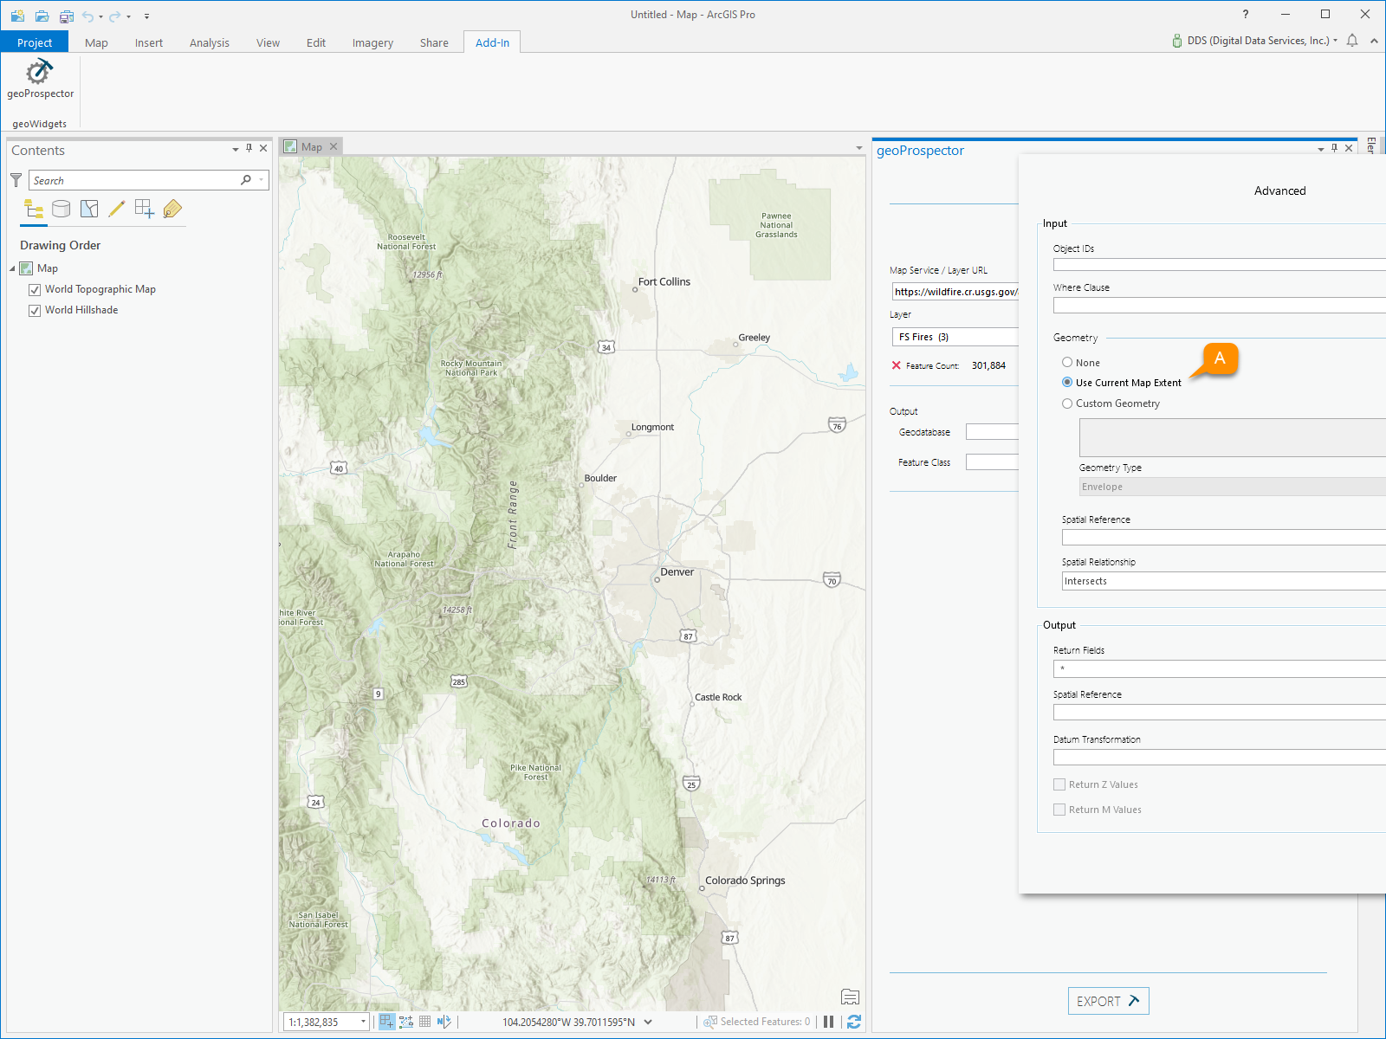Close the geoProspector pane
Image resolution: width=1386 pixels, height=1039 pixels.
click(x=1349, y=148)
